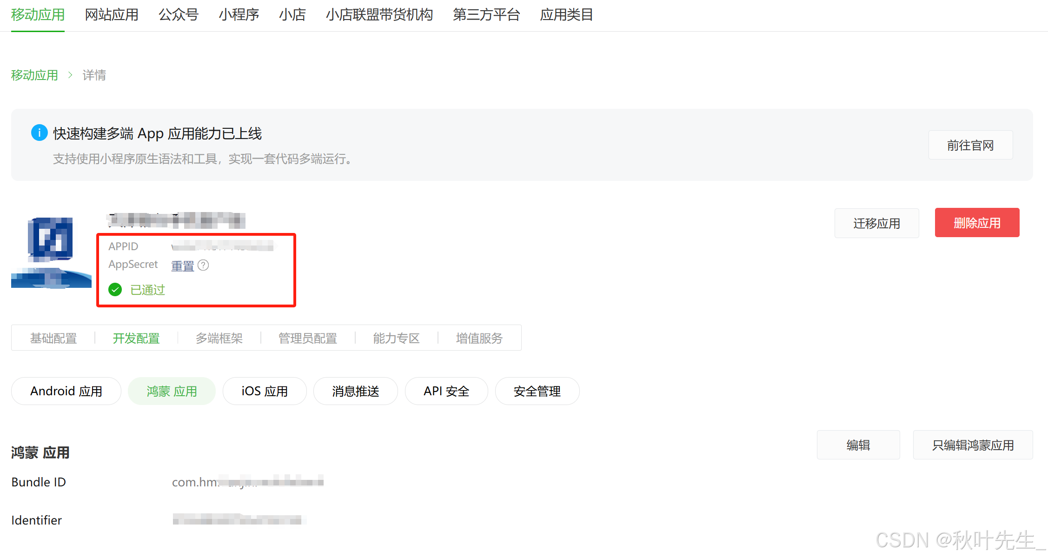The height and width of the screenshot is (558, 1048).
Task: Select the Android 应用 pill
Action: (x=66, y=391)
